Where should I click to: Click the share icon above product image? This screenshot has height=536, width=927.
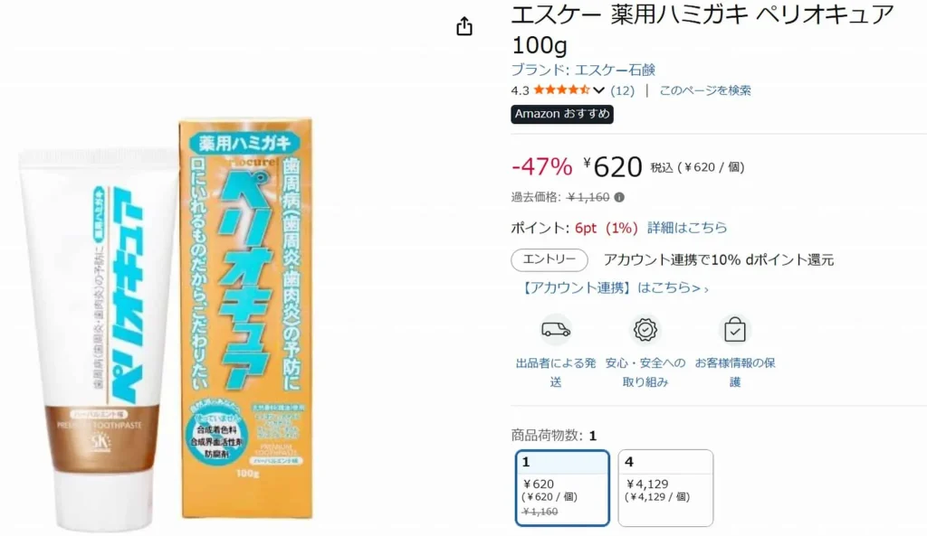(464, 26)
